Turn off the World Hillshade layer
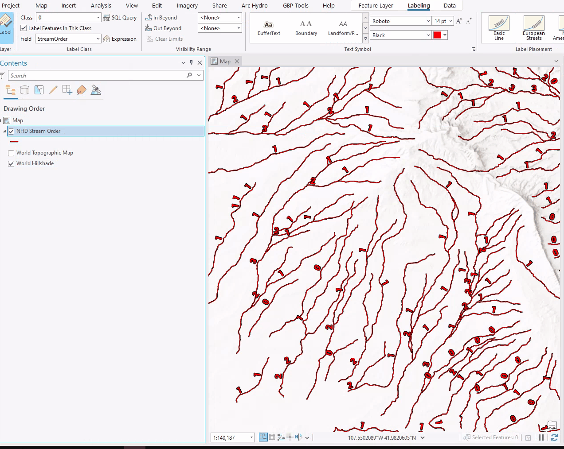Viewport: 564px width, 449px height. click(11, 163)
